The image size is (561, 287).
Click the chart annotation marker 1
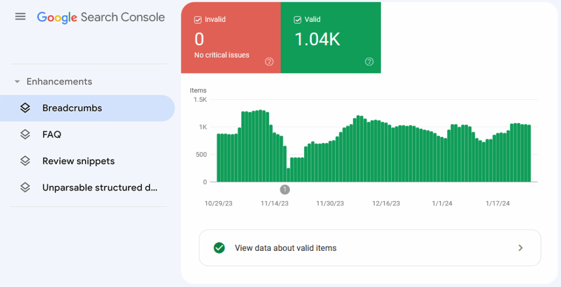click(285, 190)
